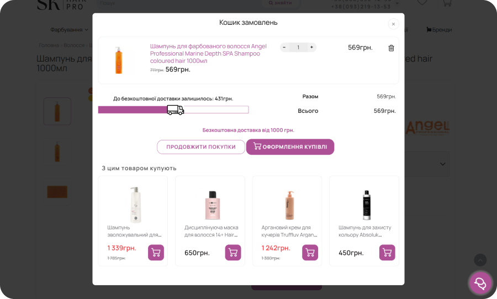
Task: Open the white moisturizing shampoo product image
Action: click(x=135, y=204)
